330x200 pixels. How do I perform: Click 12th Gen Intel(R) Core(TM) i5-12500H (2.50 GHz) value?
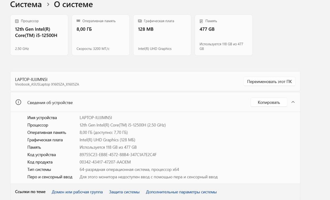pyautogui.click(x=122, y=125)
